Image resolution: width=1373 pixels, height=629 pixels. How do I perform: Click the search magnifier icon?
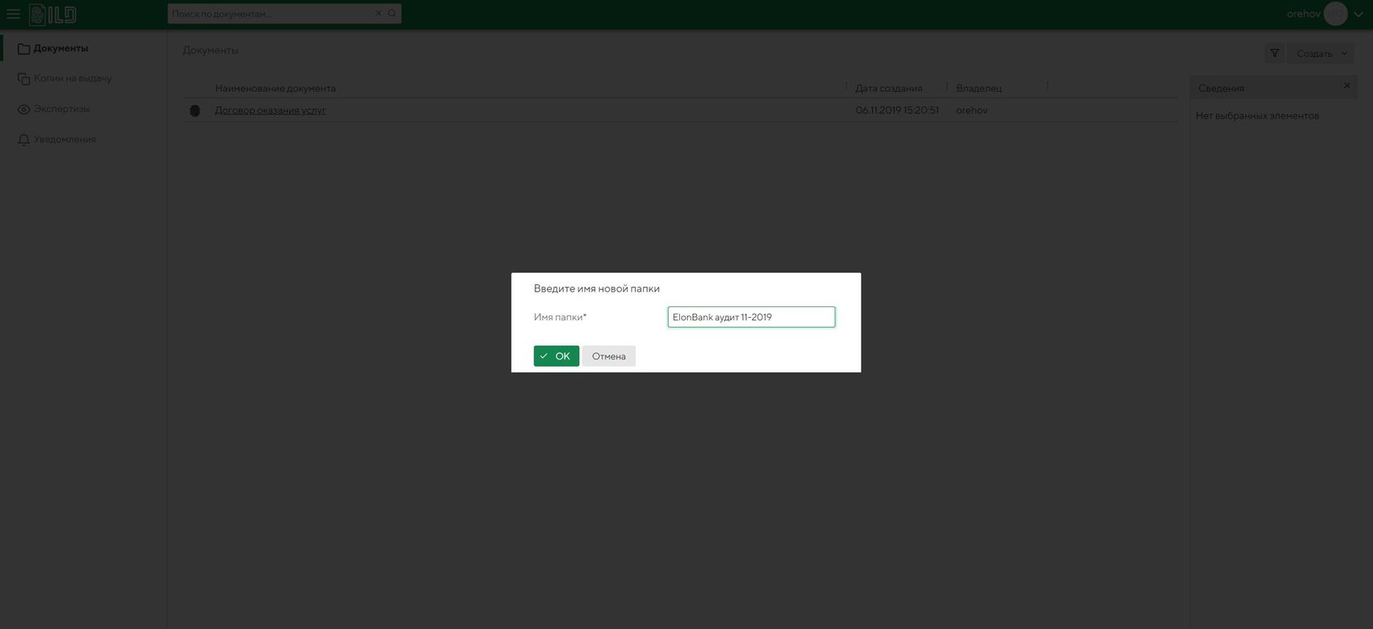point(392,14)
